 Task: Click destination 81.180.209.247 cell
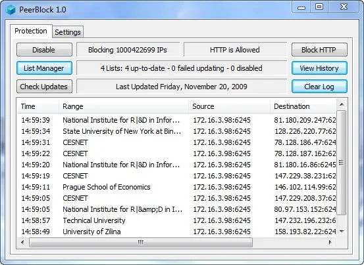tap(305, 120)
